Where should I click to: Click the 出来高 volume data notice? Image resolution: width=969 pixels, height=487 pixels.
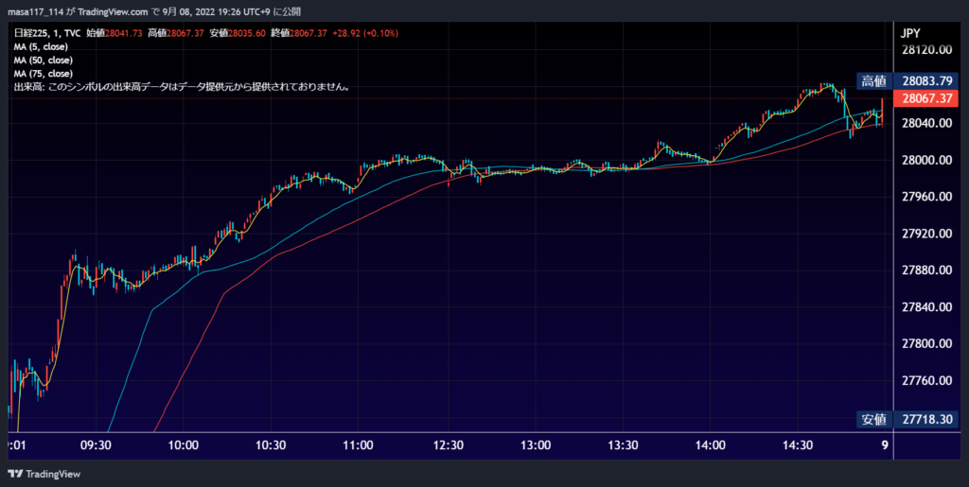[183, 87]
